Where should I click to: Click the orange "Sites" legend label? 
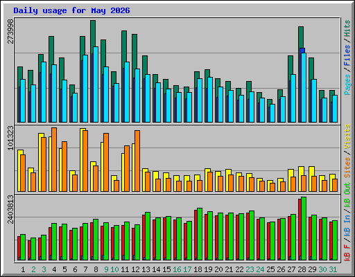coord(347,168)
